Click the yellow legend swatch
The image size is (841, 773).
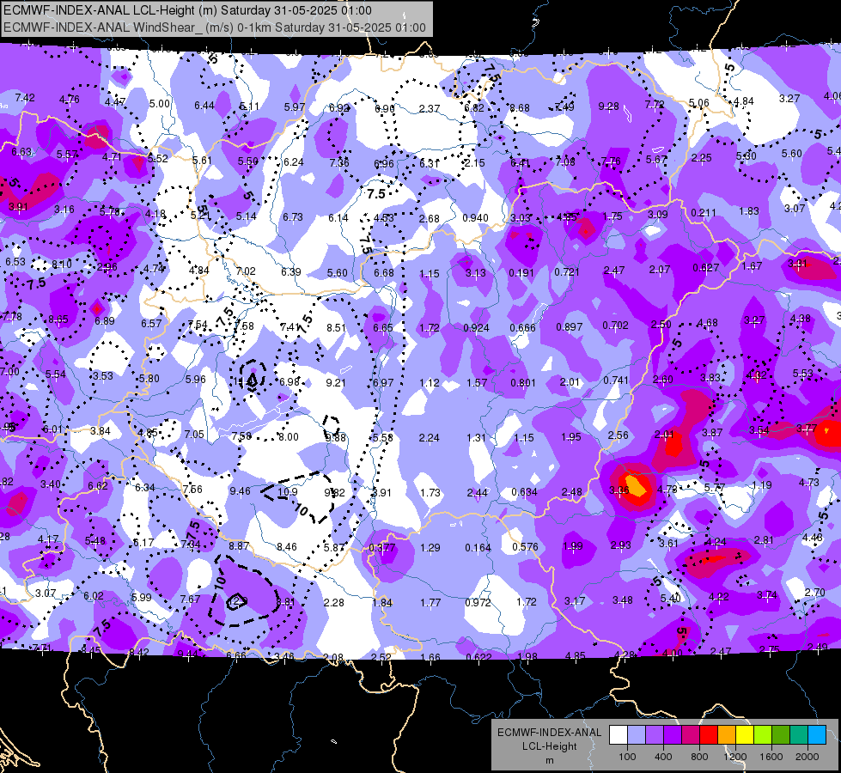pos(745,734)
